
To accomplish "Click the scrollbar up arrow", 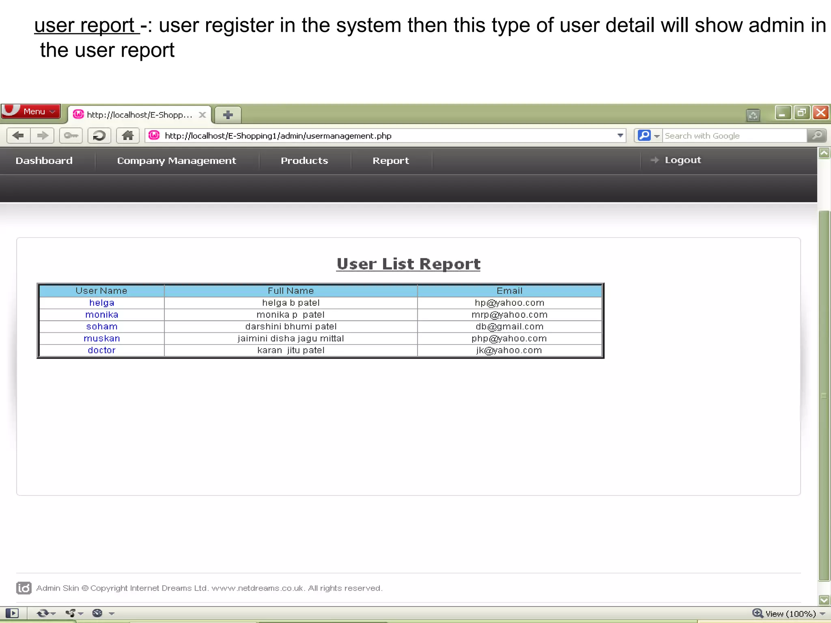I will [x=824, y=153].
